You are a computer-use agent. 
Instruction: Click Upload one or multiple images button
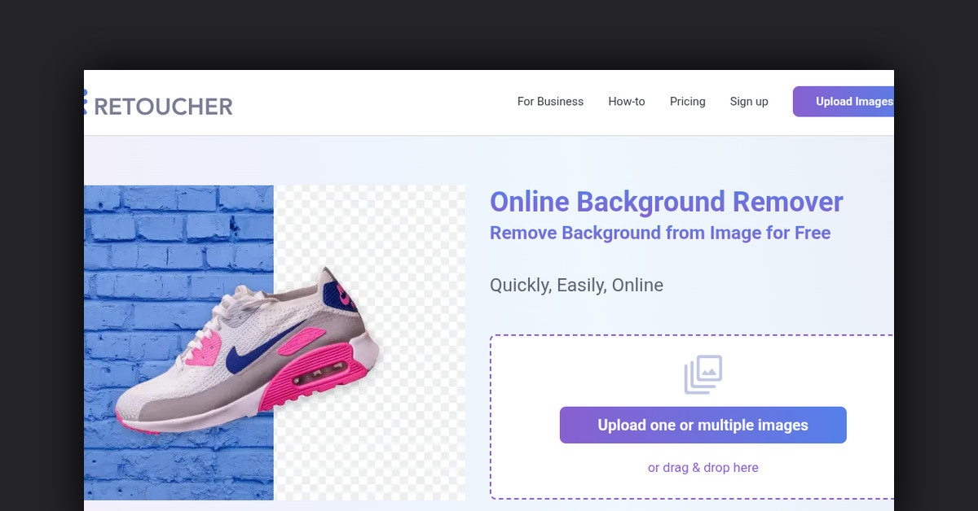[x=703, y=425]
